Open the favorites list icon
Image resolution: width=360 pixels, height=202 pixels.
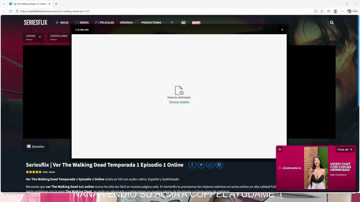click(x=329, y=11)
